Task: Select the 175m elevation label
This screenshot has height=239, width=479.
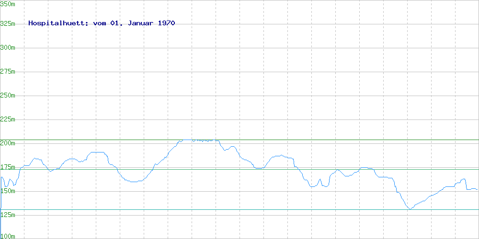Action: (x=8, y=167)
